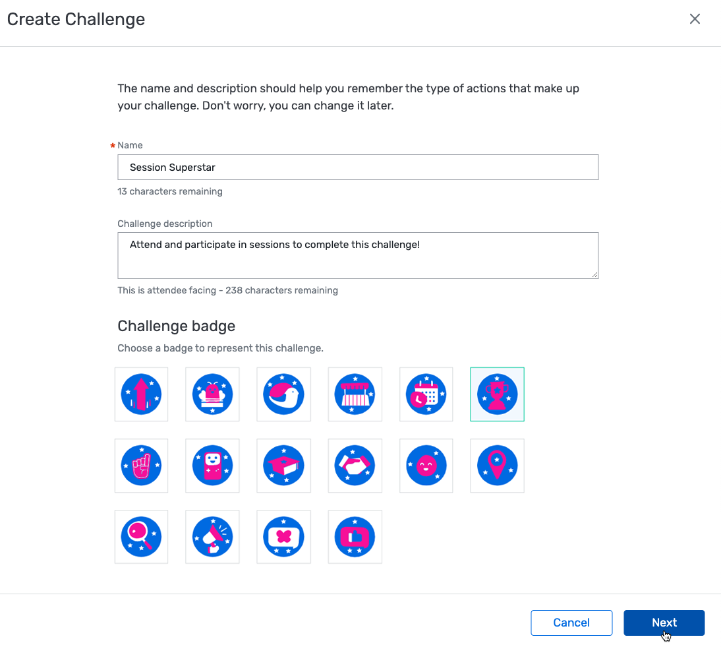This screenshot has height=647, width=721.
Task: Select the trophy challenge badge
Action: pyautogui.click(x=497, y=394)
